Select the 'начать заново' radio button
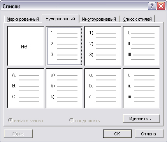167x142 pixels. click(x=10, y=120)
